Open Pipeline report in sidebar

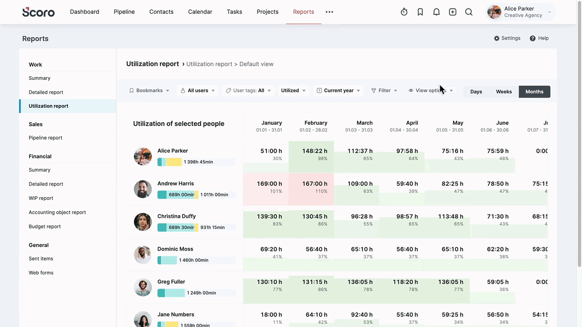point(45,138)
